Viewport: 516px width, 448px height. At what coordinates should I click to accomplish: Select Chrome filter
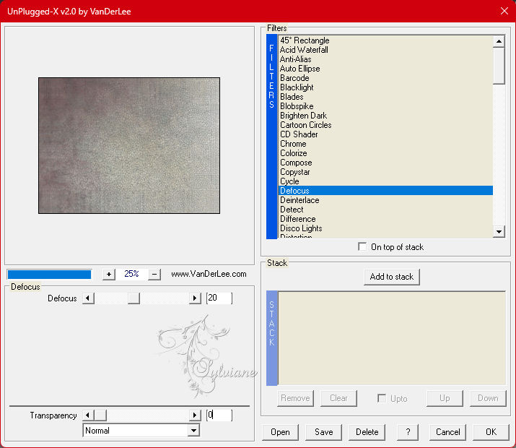[x=385, y=144]
